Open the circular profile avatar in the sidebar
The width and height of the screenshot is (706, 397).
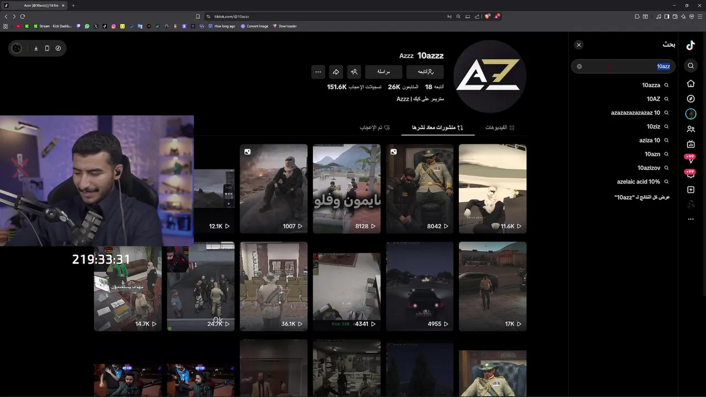point(691,114)
